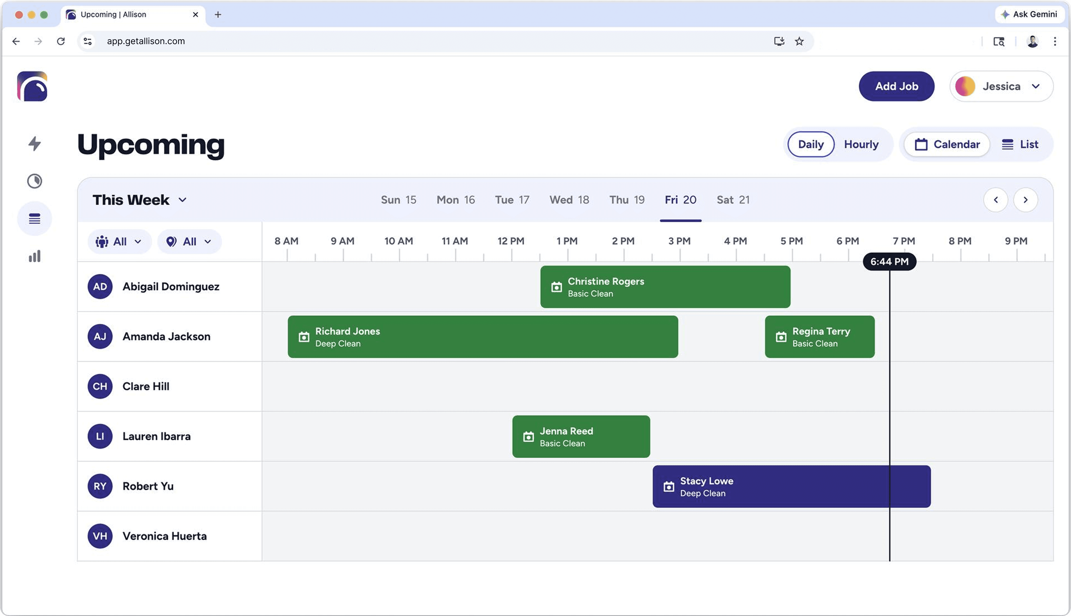The image size is (1071, 616).
Task: Click the Allison logo icon
Action: (x=32, y=86)
